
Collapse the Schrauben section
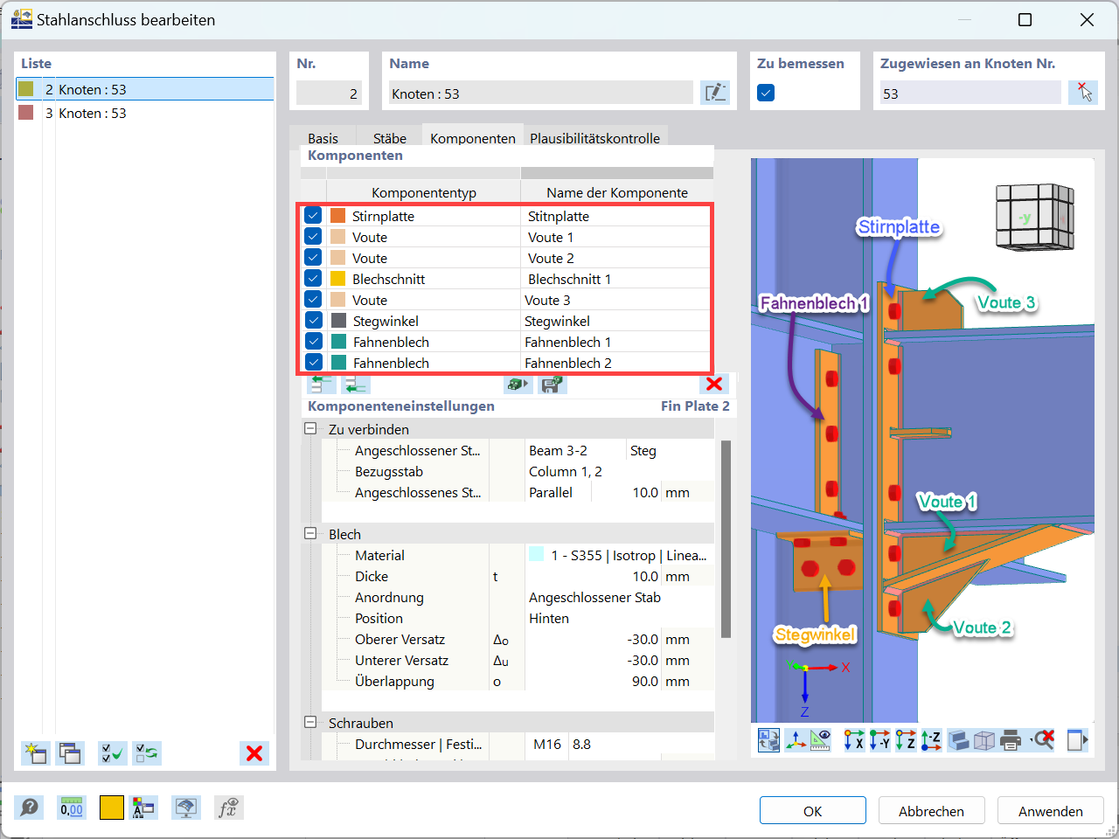(310, 723)
